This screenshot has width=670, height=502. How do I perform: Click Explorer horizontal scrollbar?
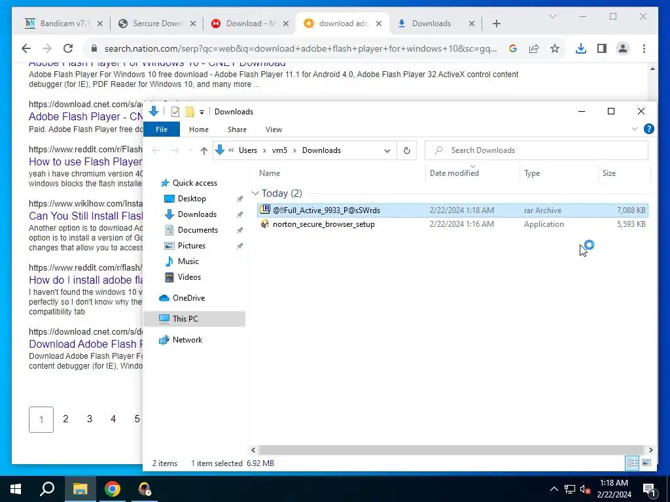tap(451, 450)
